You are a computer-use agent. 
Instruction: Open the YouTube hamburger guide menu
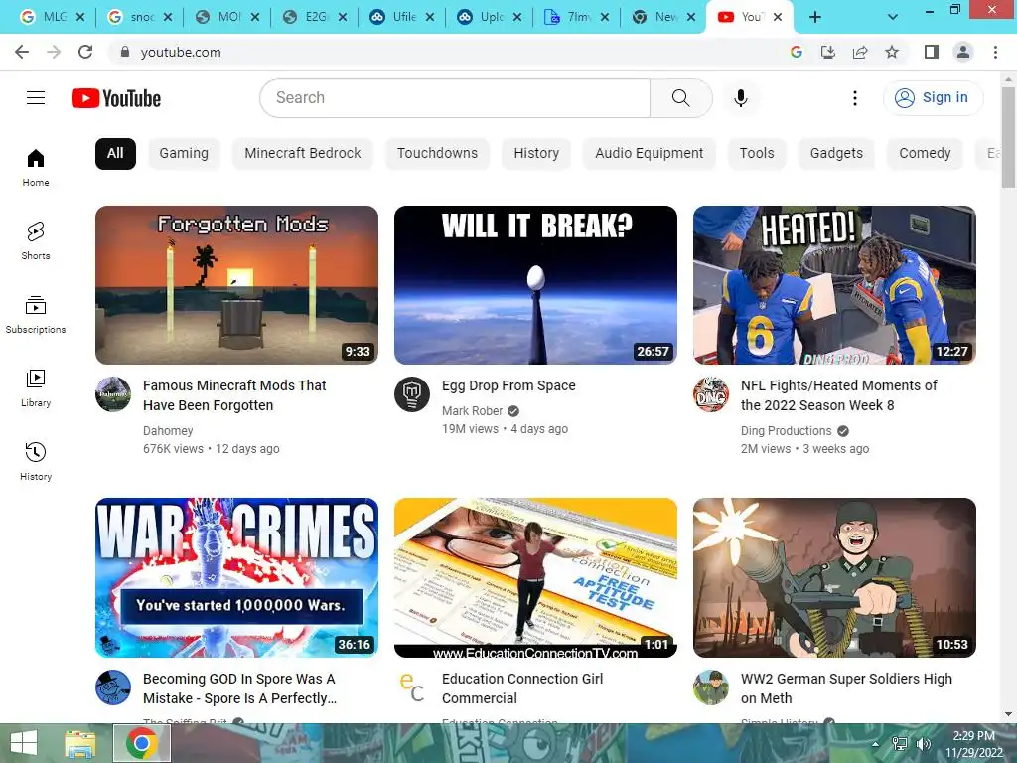tap(36, 98)
